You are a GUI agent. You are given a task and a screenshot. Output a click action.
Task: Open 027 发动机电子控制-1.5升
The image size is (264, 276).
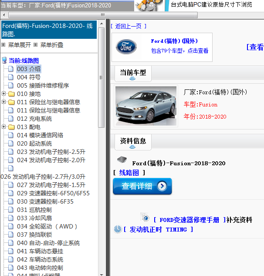51,185
